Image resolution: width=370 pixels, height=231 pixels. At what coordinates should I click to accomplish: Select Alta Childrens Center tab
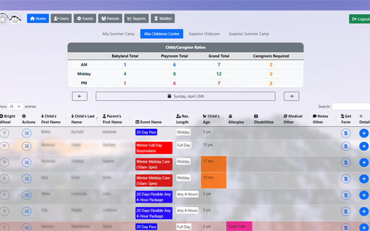point(162,34)
